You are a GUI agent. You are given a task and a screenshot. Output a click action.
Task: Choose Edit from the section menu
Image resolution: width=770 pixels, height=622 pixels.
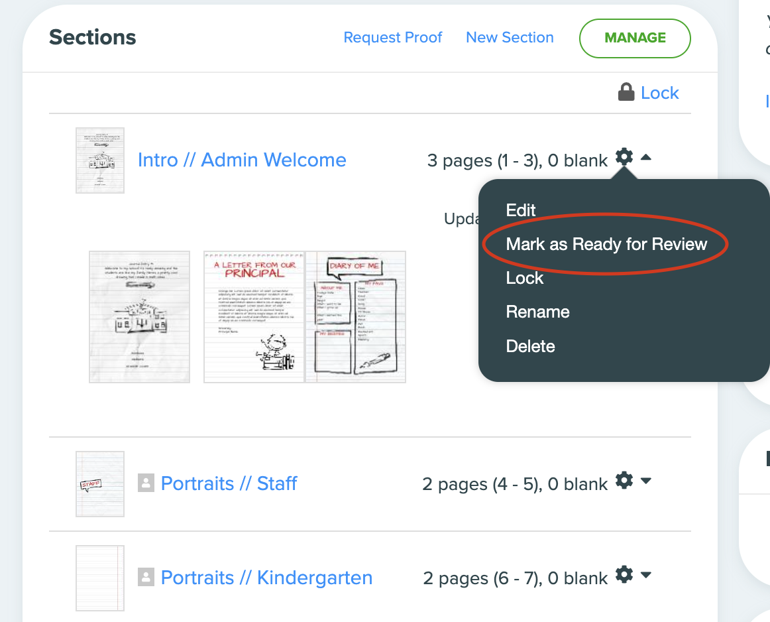(521, 210)
